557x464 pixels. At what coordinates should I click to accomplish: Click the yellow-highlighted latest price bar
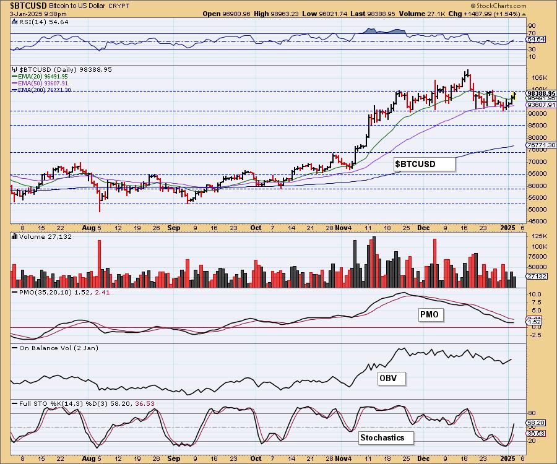[x=514, y=95]
